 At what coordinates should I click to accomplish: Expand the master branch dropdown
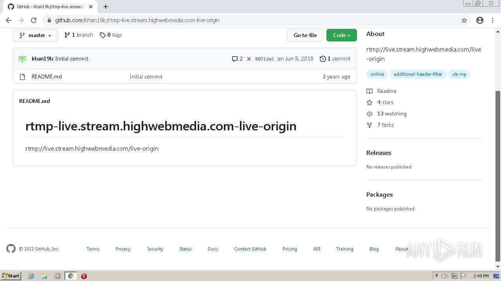pyautogui.click(x=35, y=35)
